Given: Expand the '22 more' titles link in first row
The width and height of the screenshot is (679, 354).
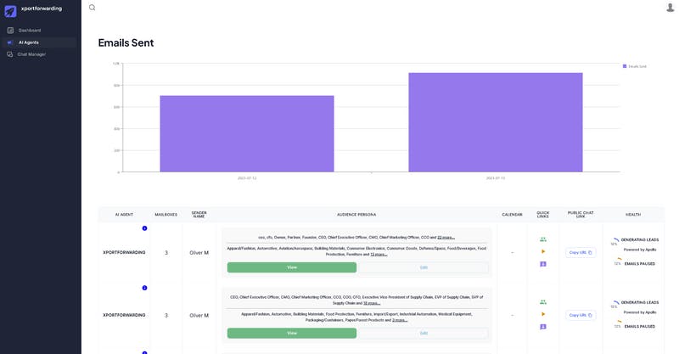Looking at the screenshot, I should pyautogui.click(x=446, y=238).
